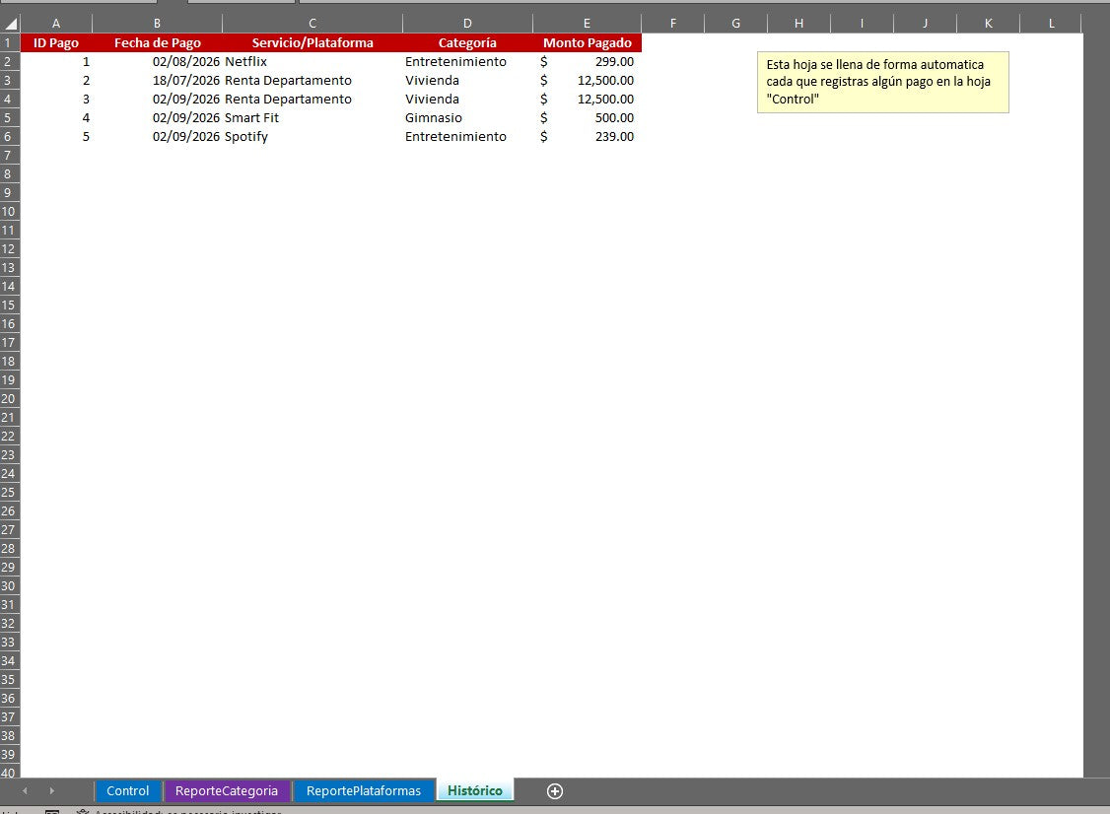Click "Vivienda" in the payment ID 3 row
1110x814 pixels.
pyautogui.click(x=467, y=100)
